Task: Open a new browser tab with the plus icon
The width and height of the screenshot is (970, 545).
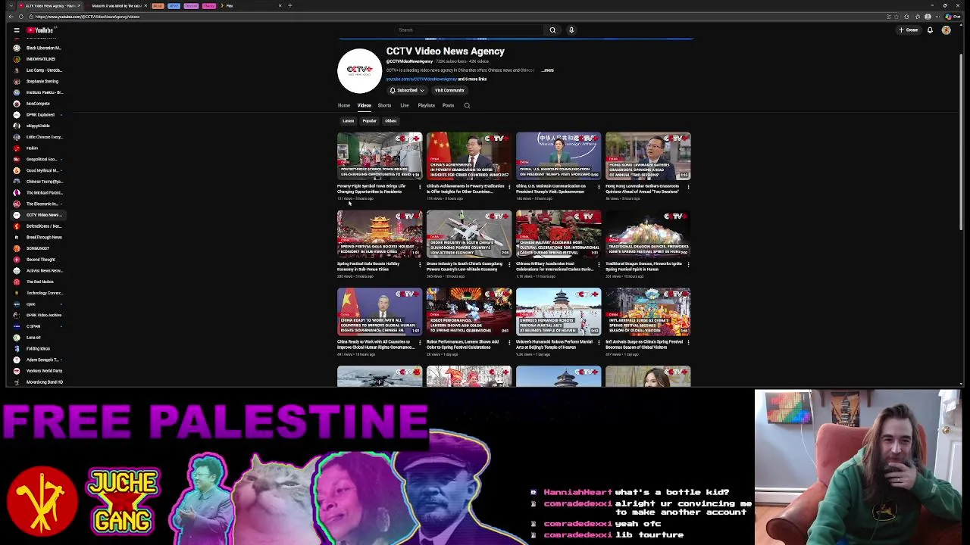Action: point(289,5)
